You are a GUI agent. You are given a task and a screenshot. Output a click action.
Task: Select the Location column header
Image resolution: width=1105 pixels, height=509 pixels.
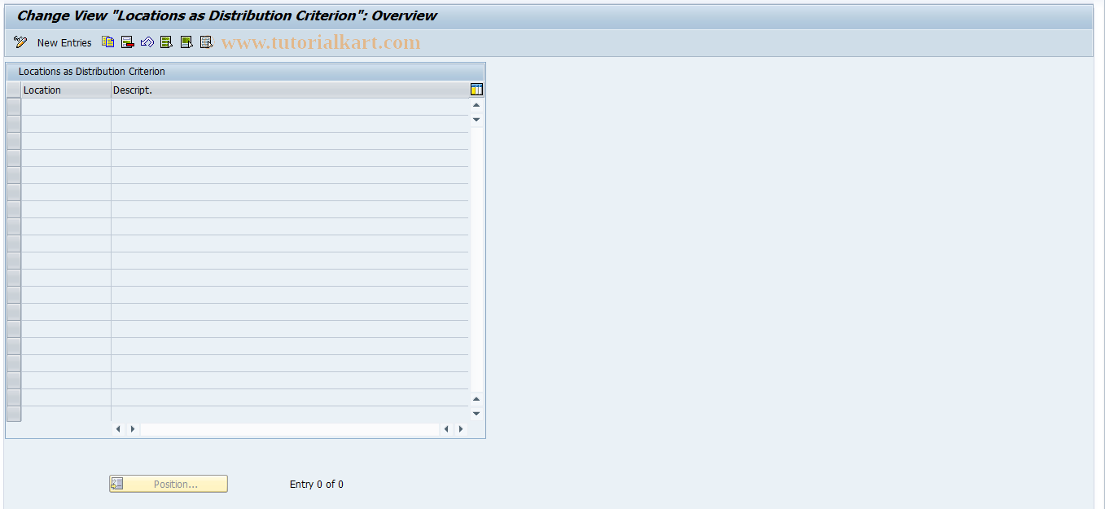click(66, 90)
